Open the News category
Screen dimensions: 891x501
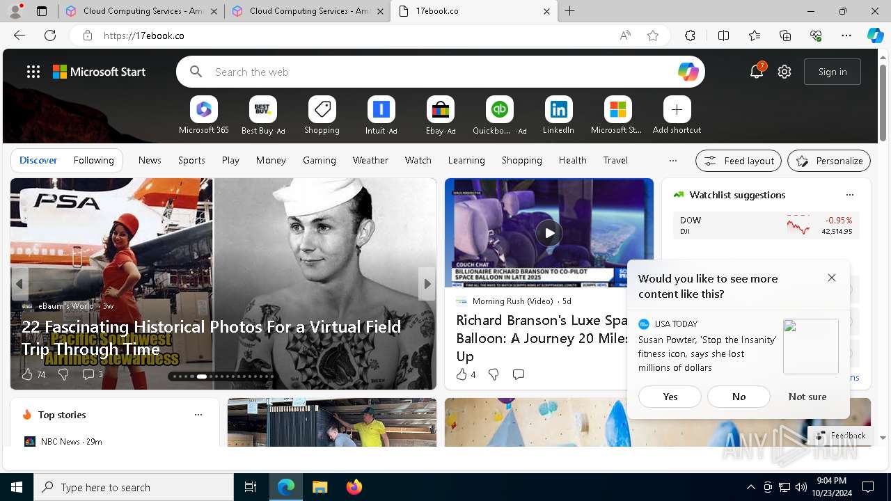150,160
